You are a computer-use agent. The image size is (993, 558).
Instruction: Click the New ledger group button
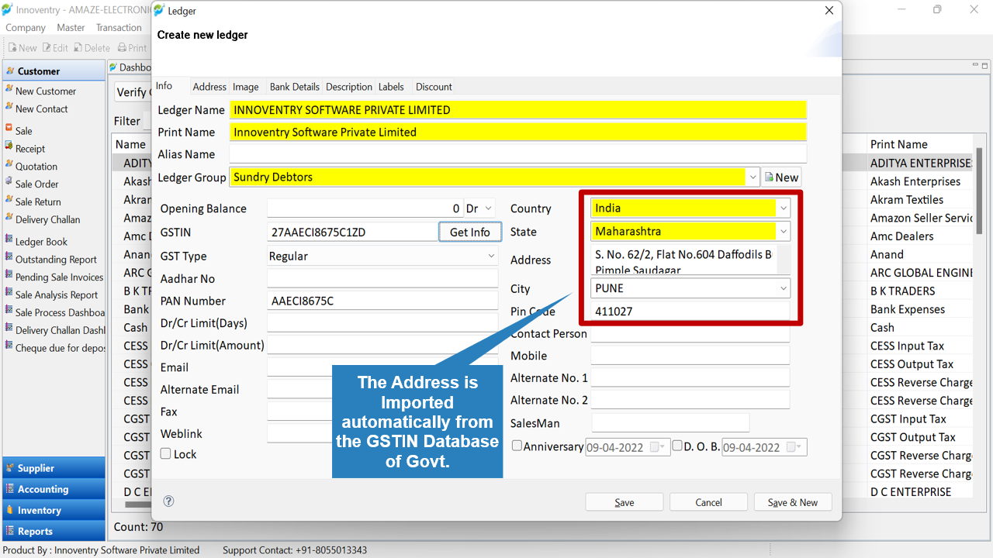(x=781, y=177)
